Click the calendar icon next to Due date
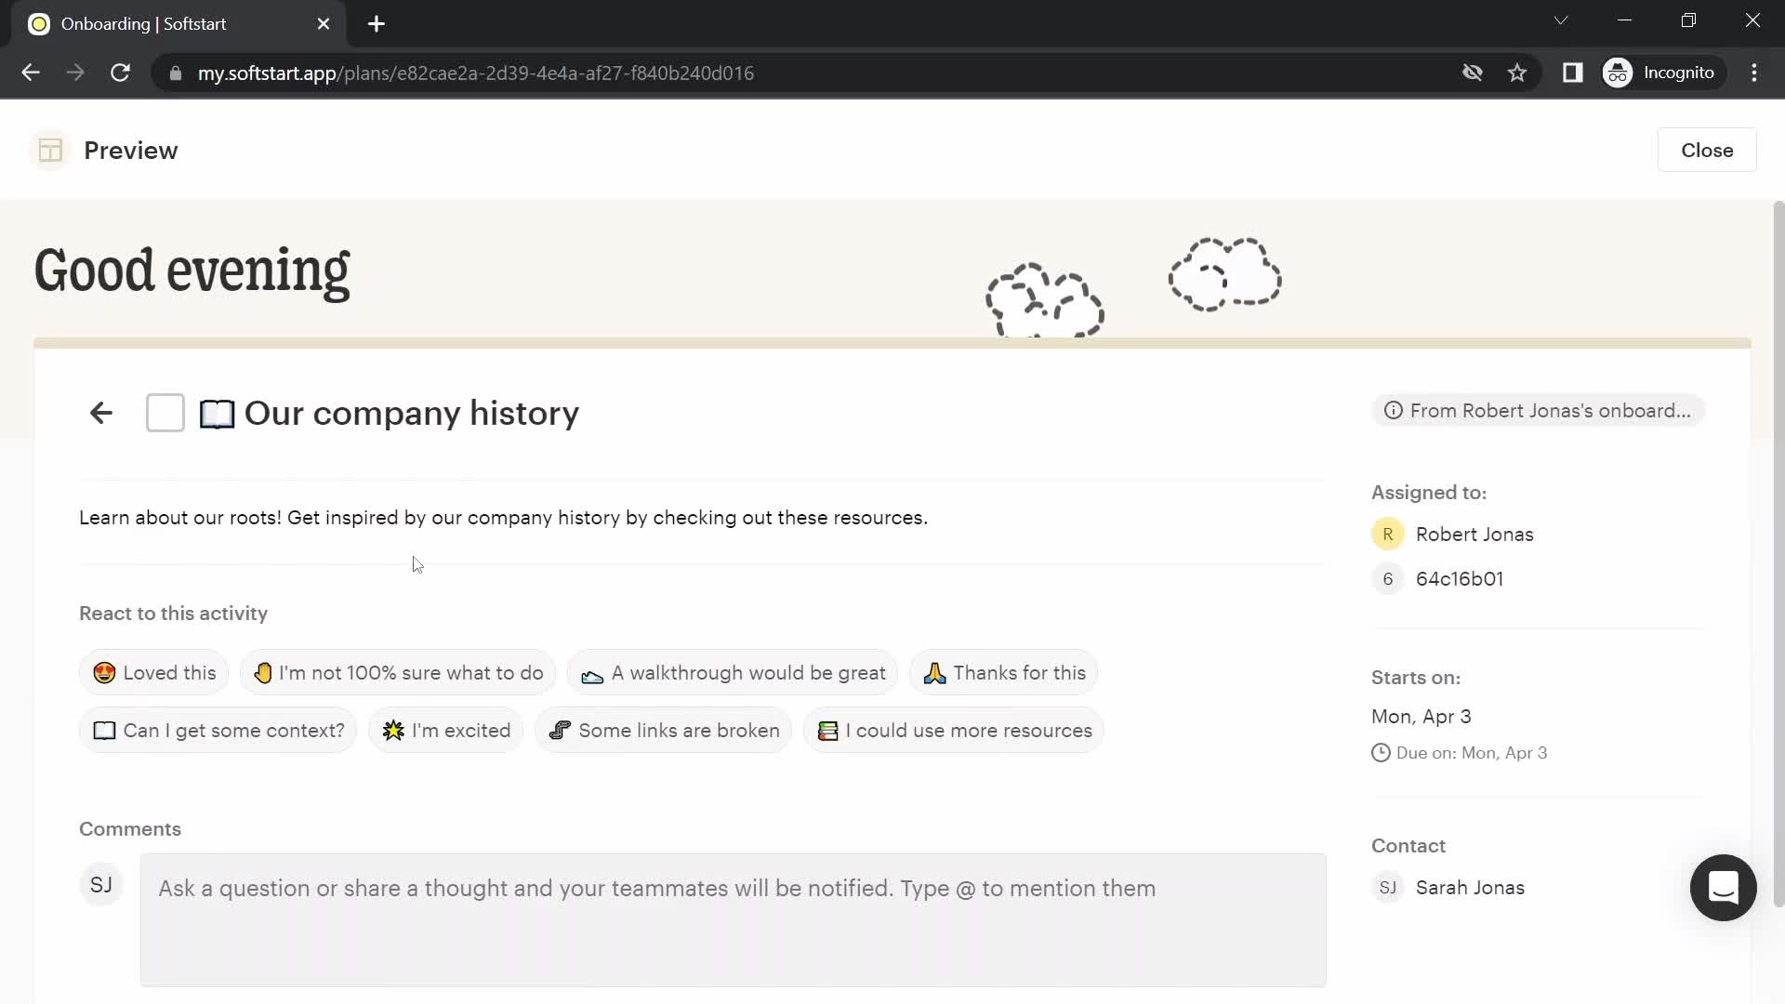The width and height of the screenshot is (1785, 1004). [1381, 753]
